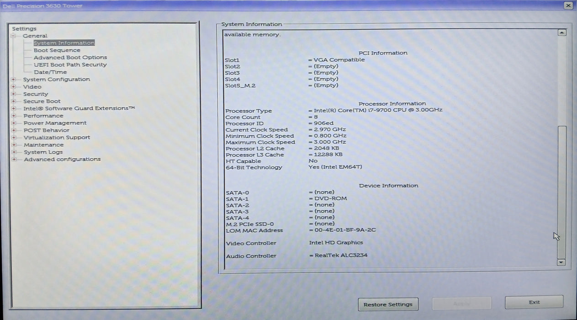Click scrollbar up arrow in System Information
Screen dimensions: 577x320
pyautogui.click(x=562, y=32)
